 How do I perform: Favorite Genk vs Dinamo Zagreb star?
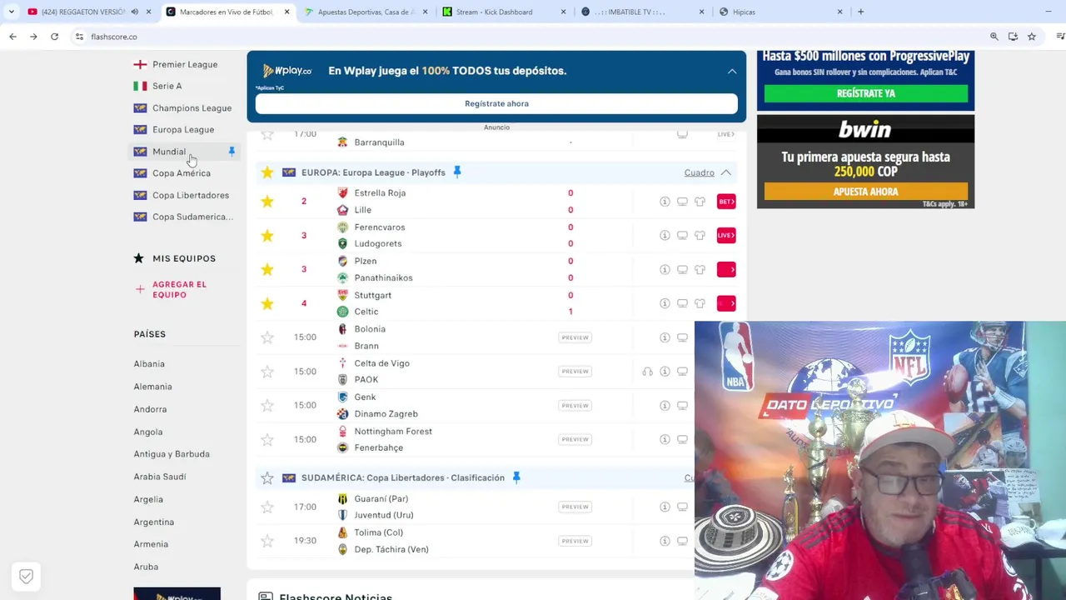pyautogui.click(x=267, y=406)
